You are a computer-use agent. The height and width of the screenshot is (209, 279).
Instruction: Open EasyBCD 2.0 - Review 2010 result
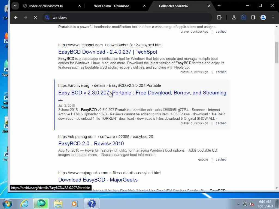(x=91, y=144)
